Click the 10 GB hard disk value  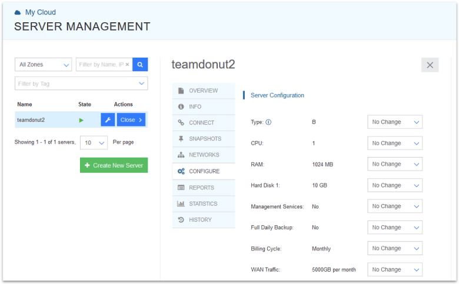click(x=320, y=185)
